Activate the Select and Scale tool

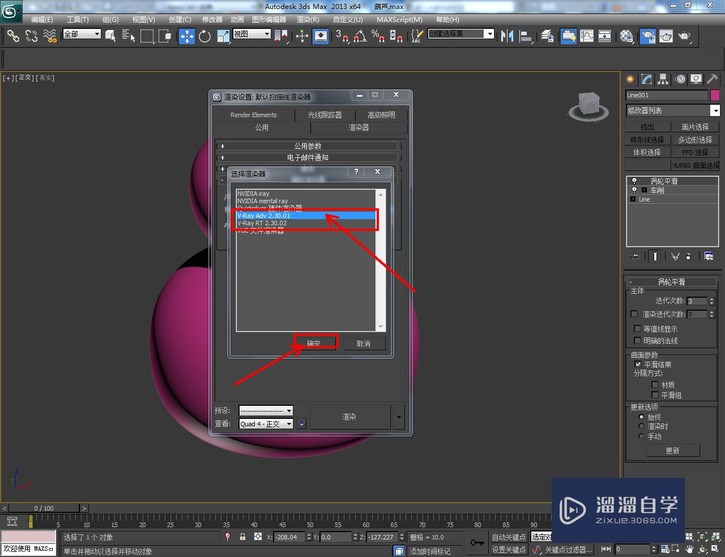click(x=223, y=36)
